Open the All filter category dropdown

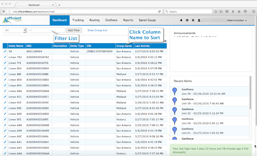click(14, 30)
